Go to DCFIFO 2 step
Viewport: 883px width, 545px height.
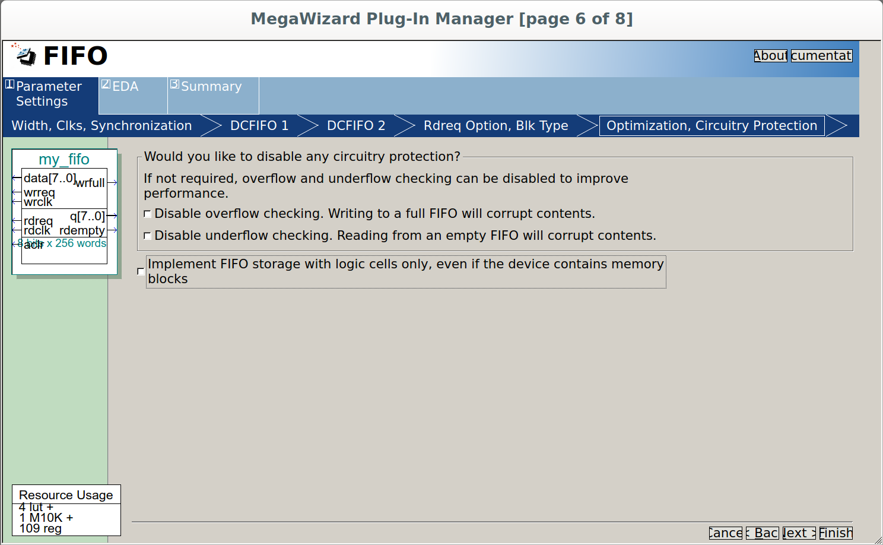(x=356, y=126)
